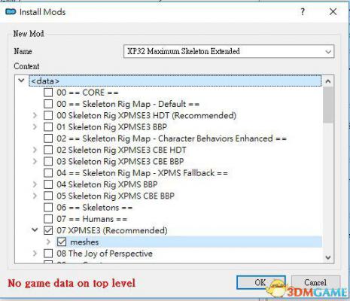Select 00 Skeleton Rig XPMSE3 HDT (Recommended) text
Viewport: 350px width, 301px height.
pos(146,116)
